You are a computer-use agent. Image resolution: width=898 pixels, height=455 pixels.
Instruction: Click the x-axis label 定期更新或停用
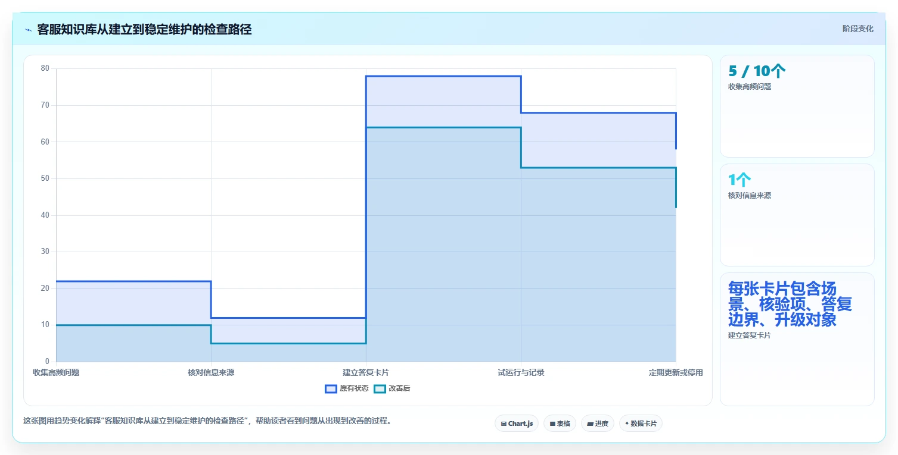pyautogui.click(x=676, y=372)
